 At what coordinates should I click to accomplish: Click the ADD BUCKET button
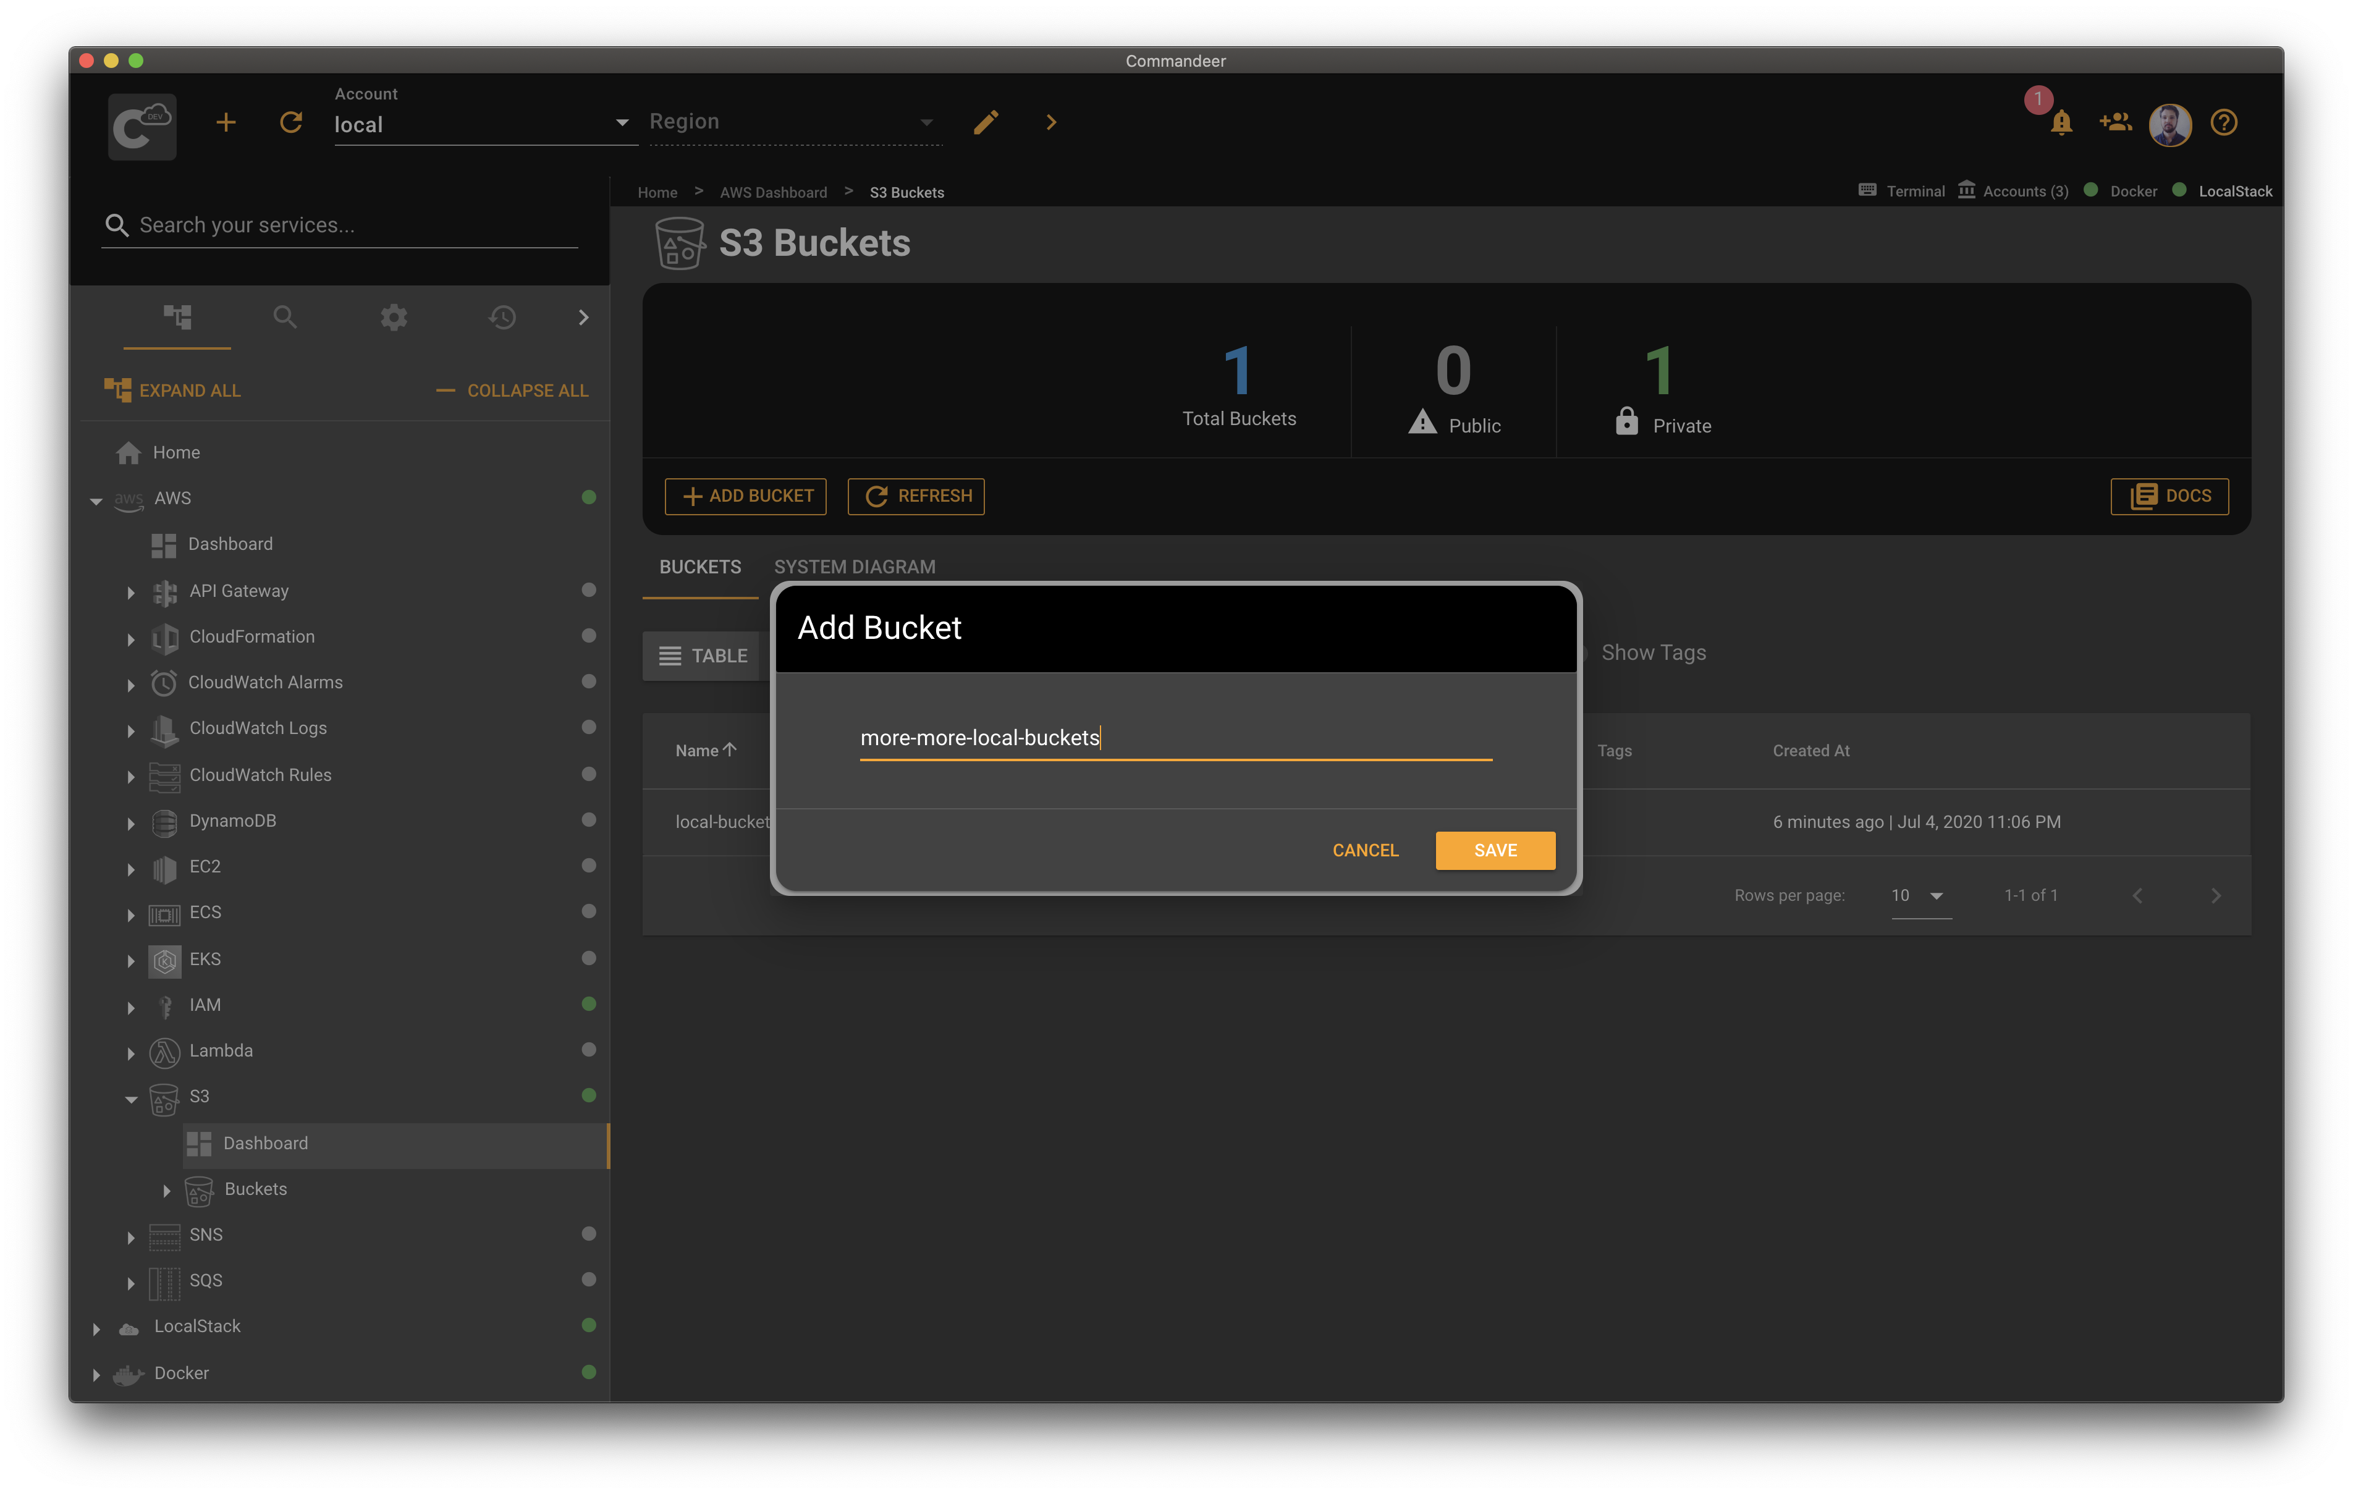coord(746,496)
